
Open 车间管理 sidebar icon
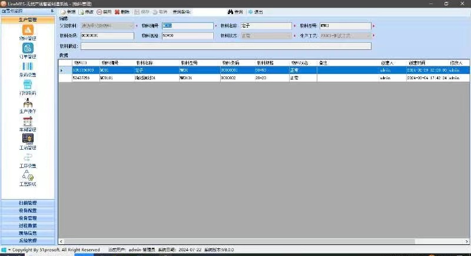click(28, 124)
